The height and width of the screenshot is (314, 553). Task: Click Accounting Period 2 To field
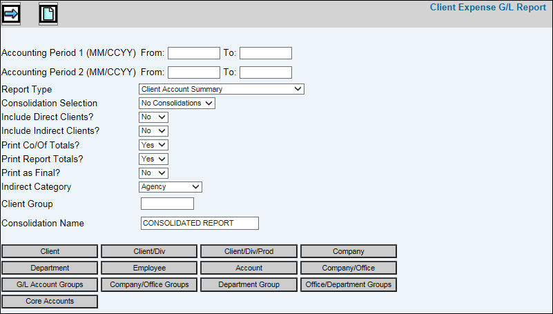click(265, 72)
